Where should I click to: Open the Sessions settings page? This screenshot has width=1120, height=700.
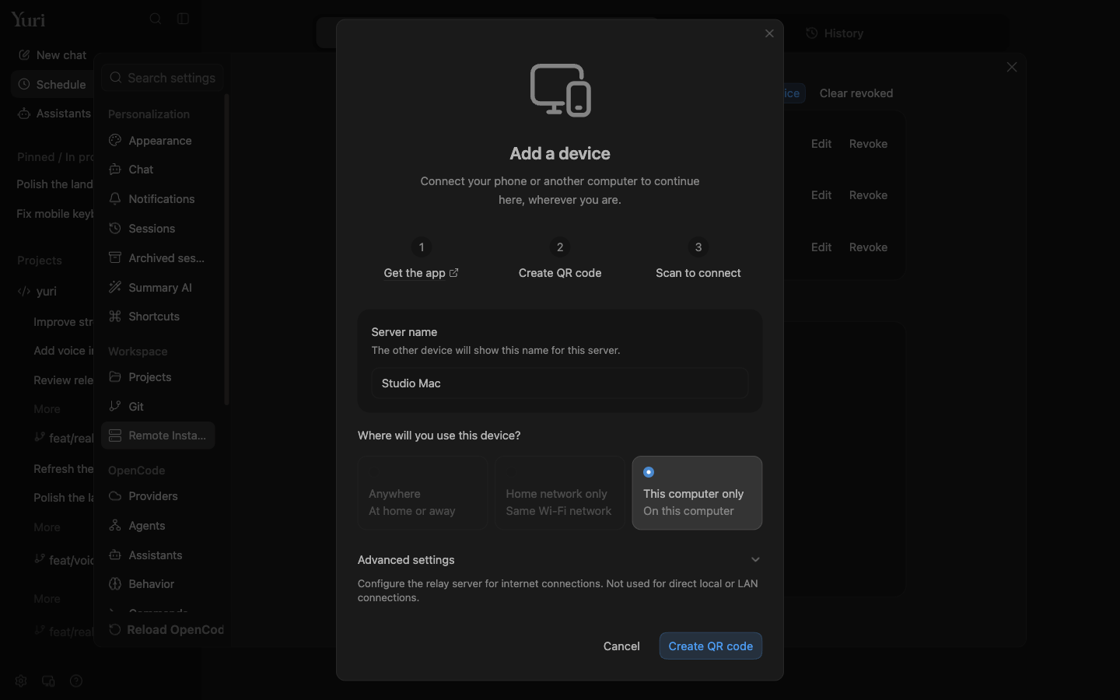point(158,229)
